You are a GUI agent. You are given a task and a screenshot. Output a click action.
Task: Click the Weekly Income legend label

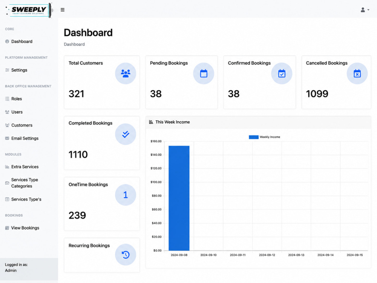tap(270, 137)
